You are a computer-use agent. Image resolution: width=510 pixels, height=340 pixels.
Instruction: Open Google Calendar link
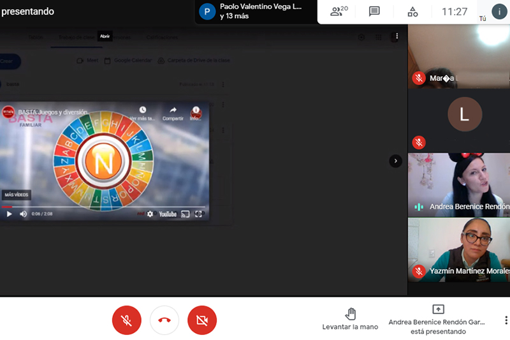[x=128, y=61]
